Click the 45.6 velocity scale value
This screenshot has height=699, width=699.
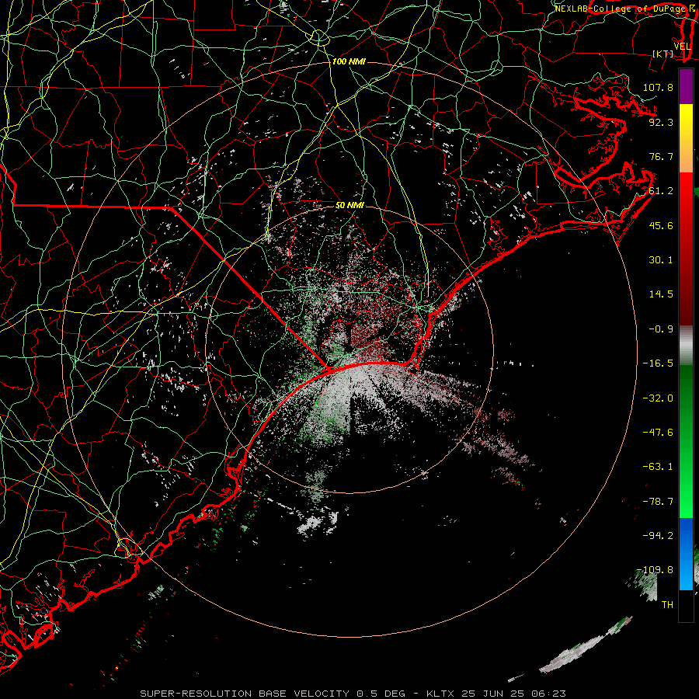point(661,225)
